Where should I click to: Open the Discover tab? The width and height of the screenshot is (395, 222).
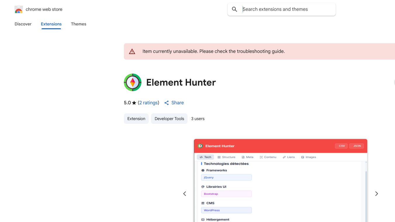(23, 24)
